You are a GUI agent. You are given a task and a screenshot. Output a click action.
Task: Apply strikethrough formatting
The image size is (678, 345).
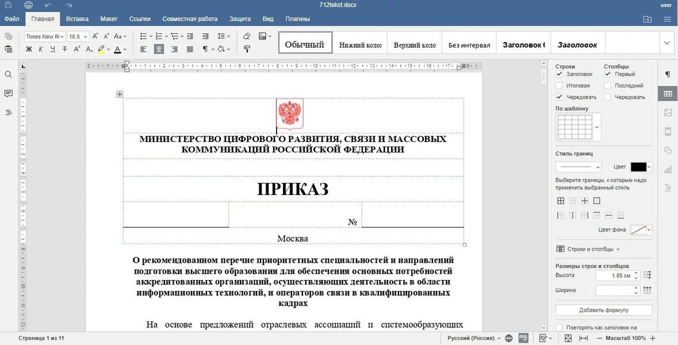click(65, 49)
